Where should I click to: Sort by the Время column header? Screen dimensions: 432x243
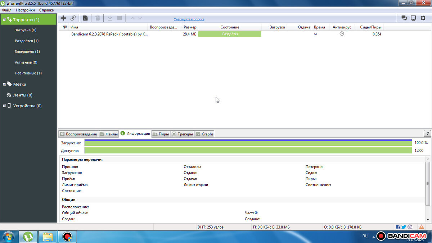pos(319,27)
